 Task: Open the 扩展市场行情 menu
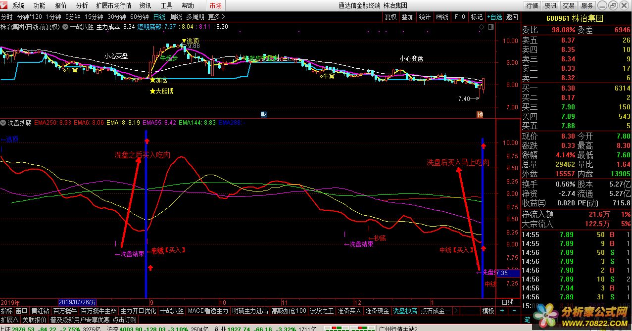pos(113,6)
